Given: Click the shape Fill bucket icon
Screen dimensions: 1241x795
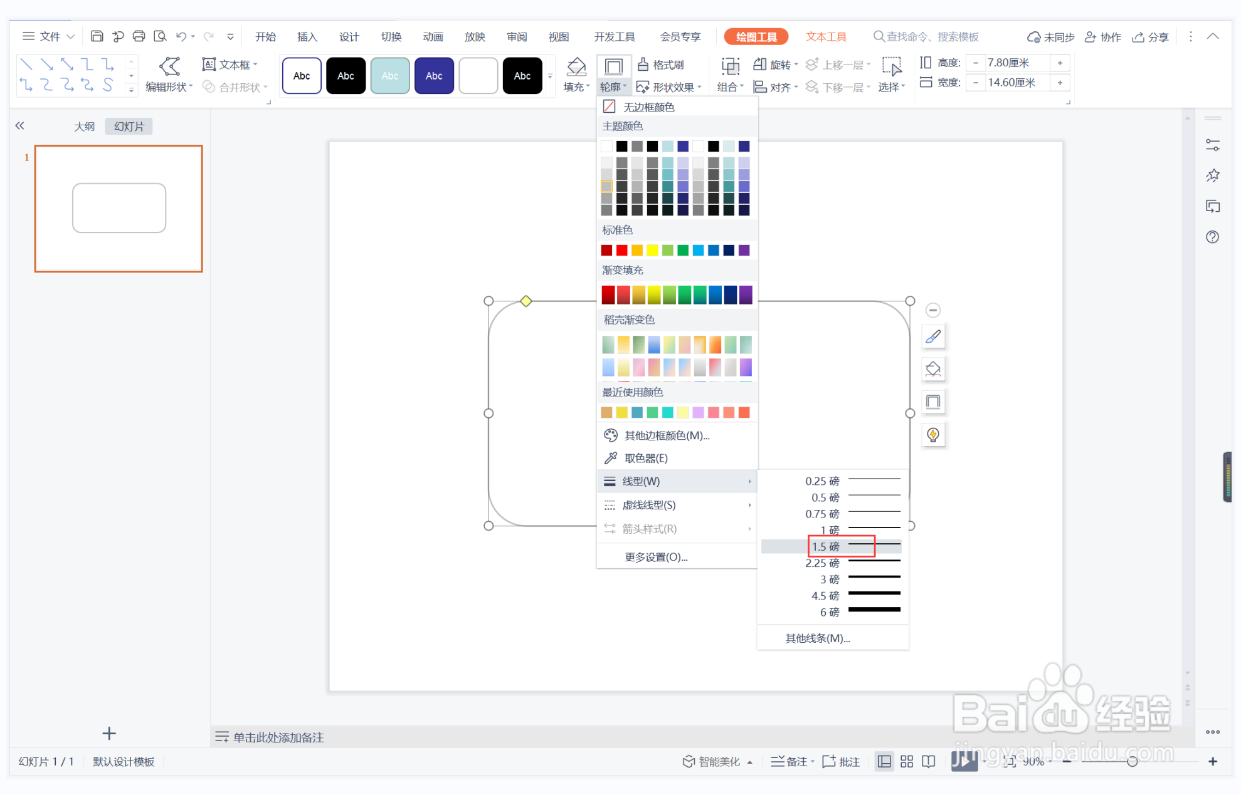Looking at the screenshot, I should [576, 66].
